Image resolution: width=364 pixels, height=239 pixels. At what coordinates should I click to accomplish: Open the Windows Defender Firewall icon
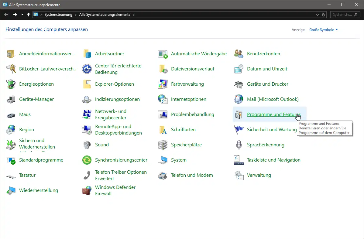point(87,190)
